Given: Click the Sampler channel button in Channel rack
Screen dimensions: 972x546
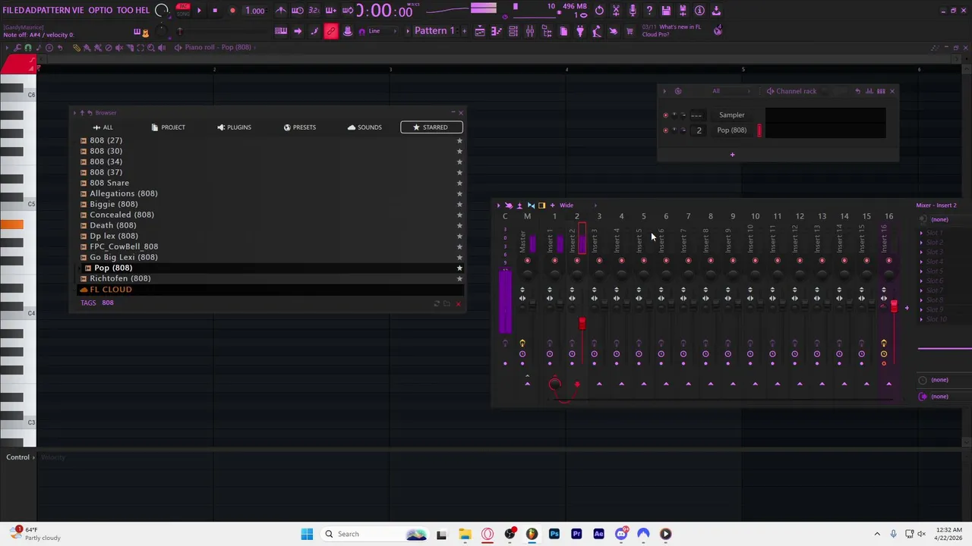Looking at the screenshot, I should (x=732, y=115).
